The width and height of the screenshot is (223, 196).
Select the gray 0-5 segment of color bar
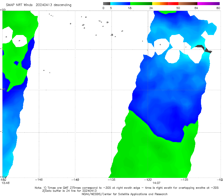tap(107, 4)
